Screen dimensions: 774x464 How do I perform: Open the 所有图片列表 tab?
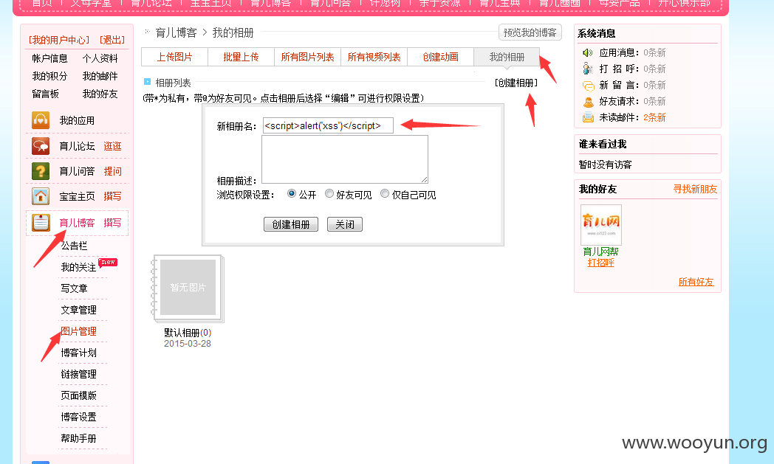click(307, 58)
